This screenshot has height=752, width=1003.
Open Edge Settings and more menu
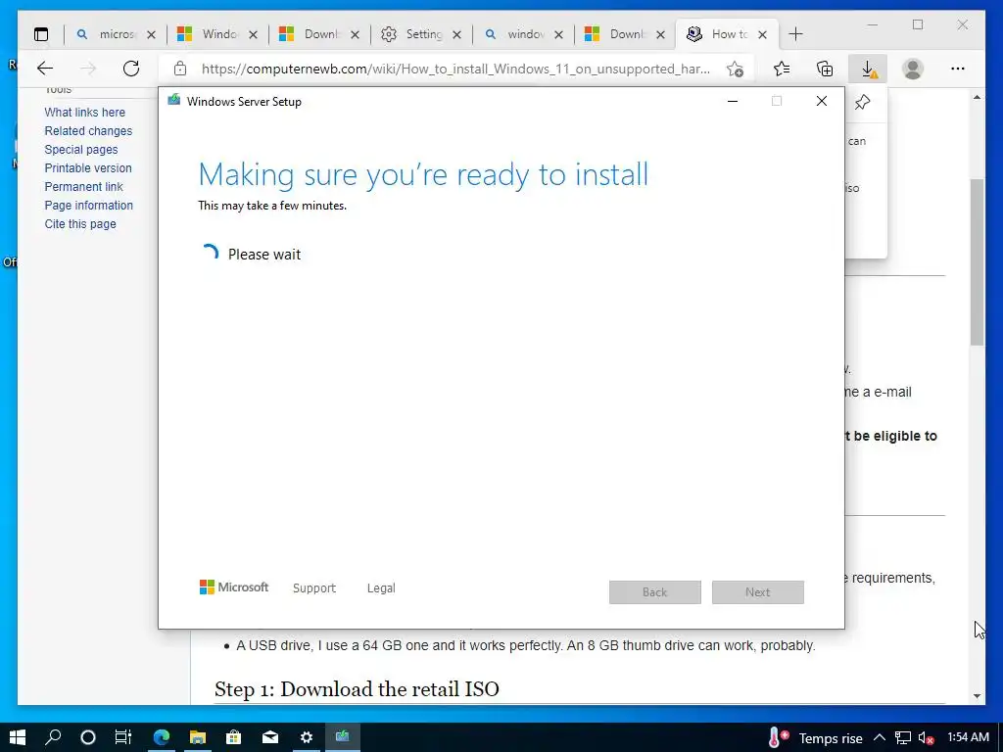click(958, 69)
